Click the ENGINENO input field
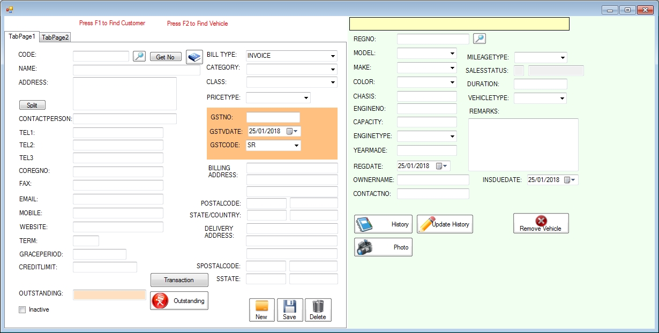This screenshot has height=333, width=659. tap(427, 109)
